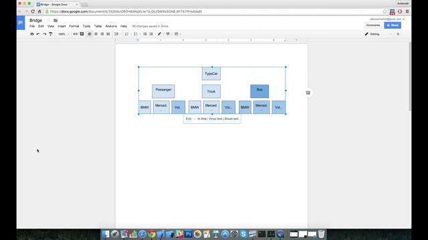
Task: Click the Comments button
Action: pyautogui.click(x=373, y=25)
